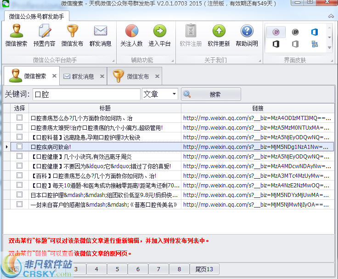This screenshot has height=279, width=338.
Task: Sort by the 标题 column header
Action: coord(105,108)
